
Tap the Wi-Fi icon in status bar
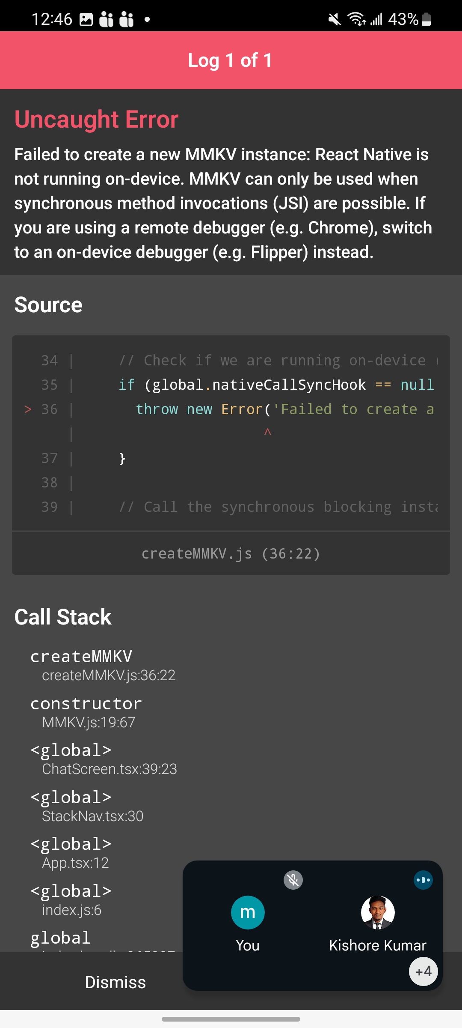coord(356,19)
